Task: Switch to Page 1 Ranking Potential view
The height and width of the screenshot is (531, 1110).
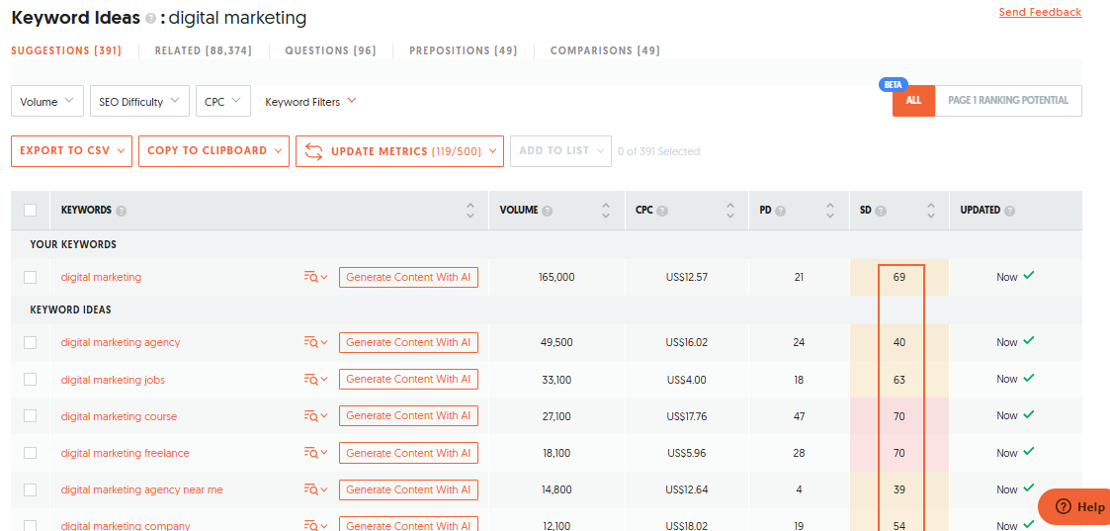Action: [1007, 101]
